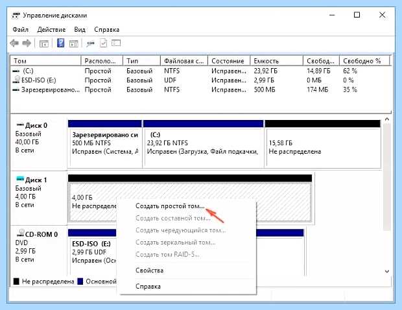Viewport: 402px width, 310px height.
Task: Select the (C:) row in volume list
Action: coord(201,71)
